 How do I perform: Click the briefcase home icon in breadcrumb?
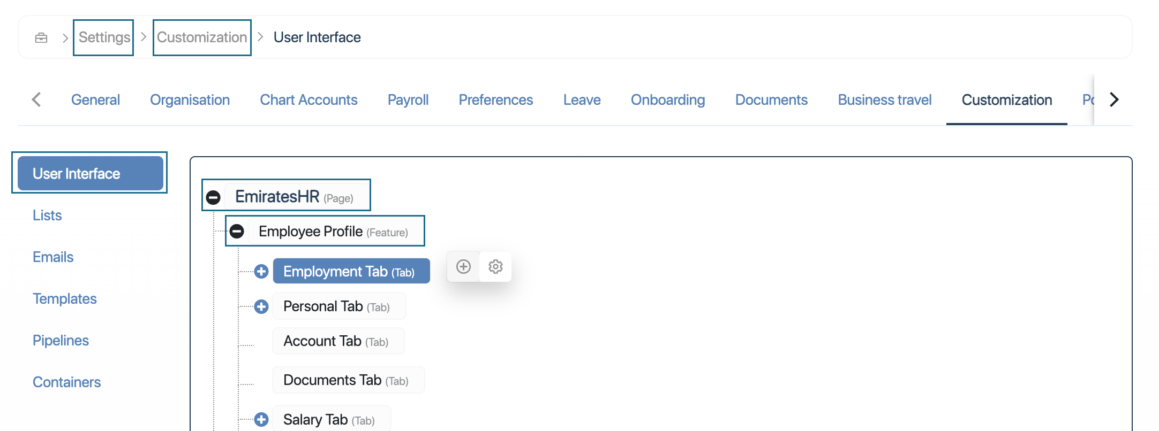pyautogui.click(x=41, y=37)
